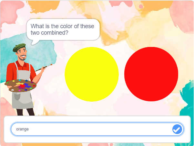
Task: Click the painter's green beret
Action: point(19,47)
